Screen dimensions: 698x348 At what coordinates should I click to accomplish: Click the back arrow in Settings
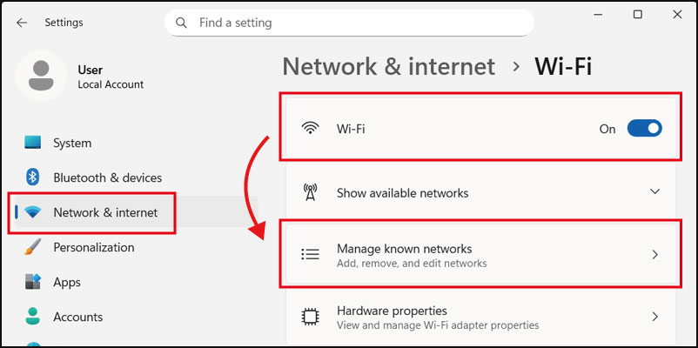[x=22, y=23]
